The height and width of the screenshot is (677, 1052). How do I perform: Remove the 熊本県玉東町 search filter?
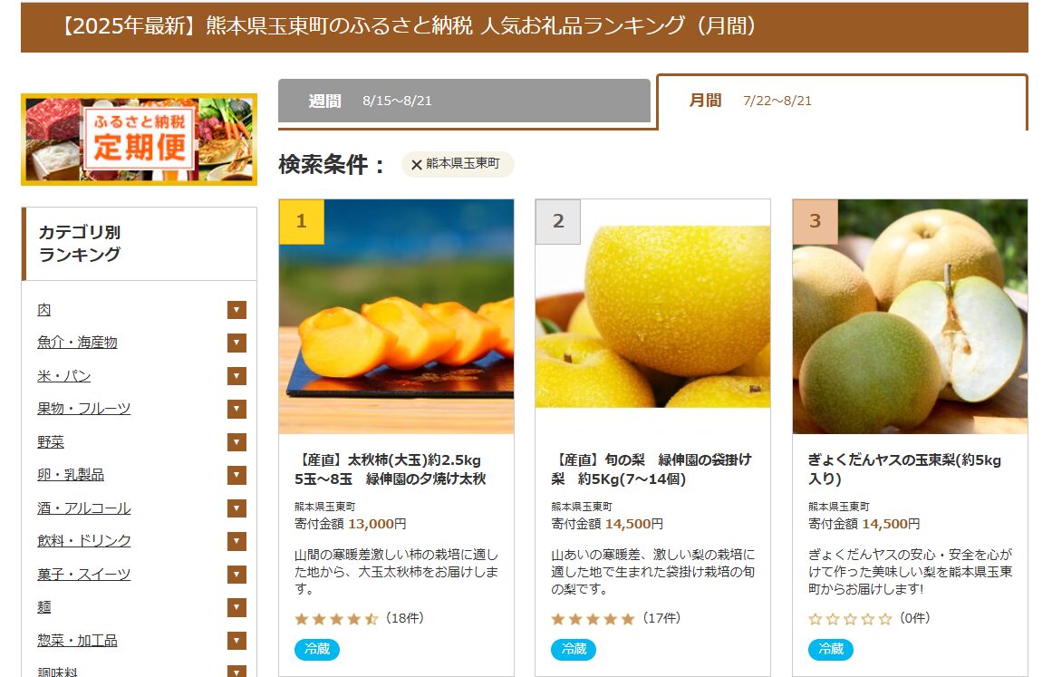[x=416, y=164]
